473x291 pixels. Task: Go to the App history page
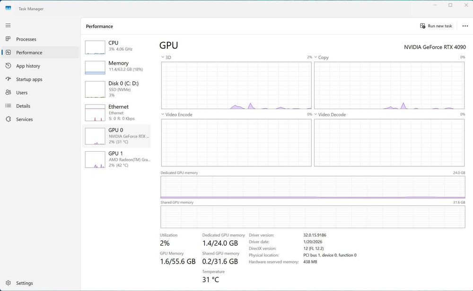28,66
